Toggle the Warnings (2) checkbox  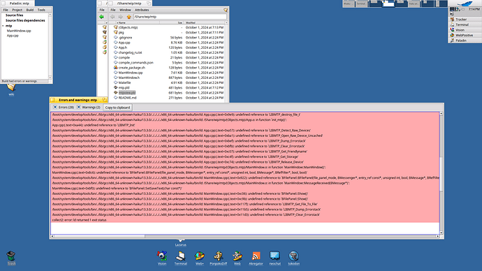[x=79, y=108]
